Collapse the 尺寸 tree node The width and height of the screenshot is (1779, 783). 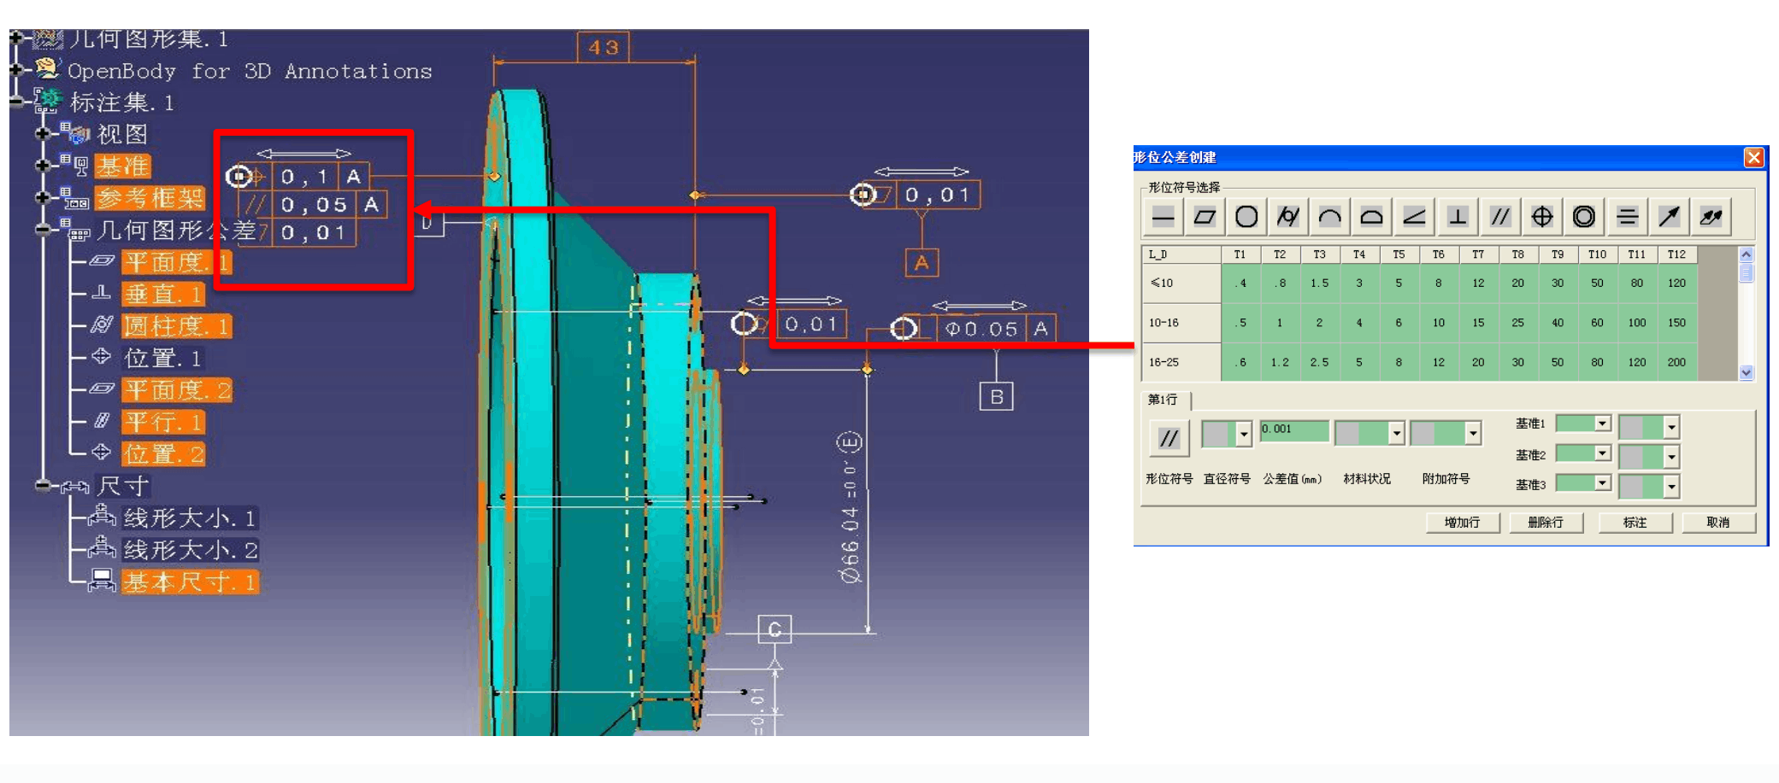pos(43,486)
